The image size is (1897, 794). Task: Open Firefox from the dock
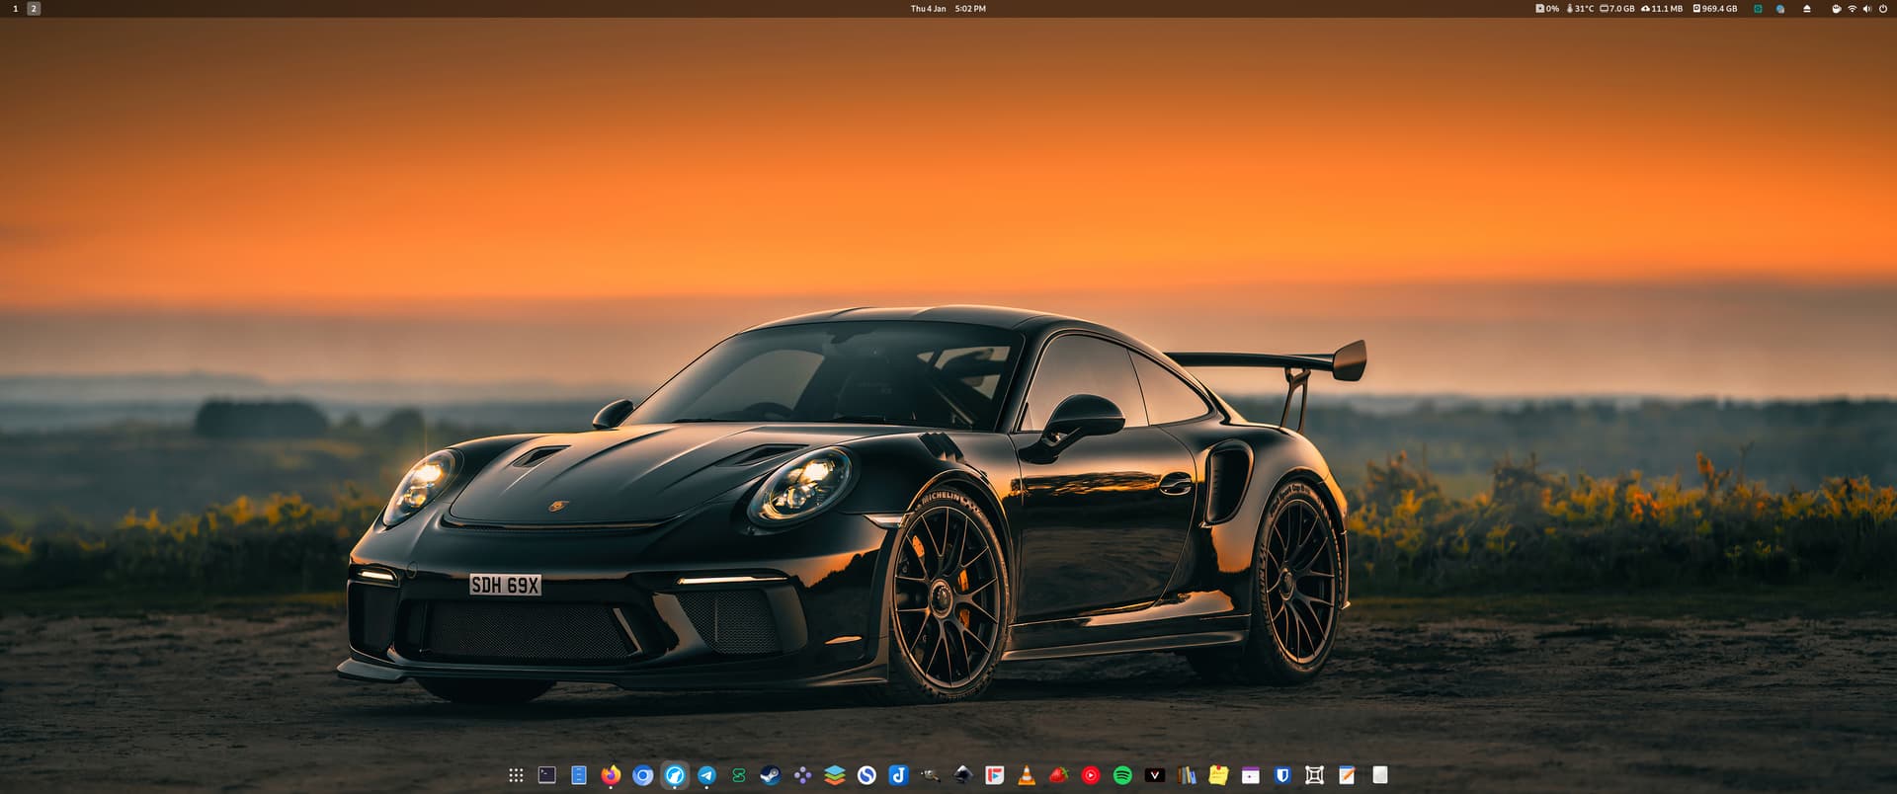click(611, 775)
